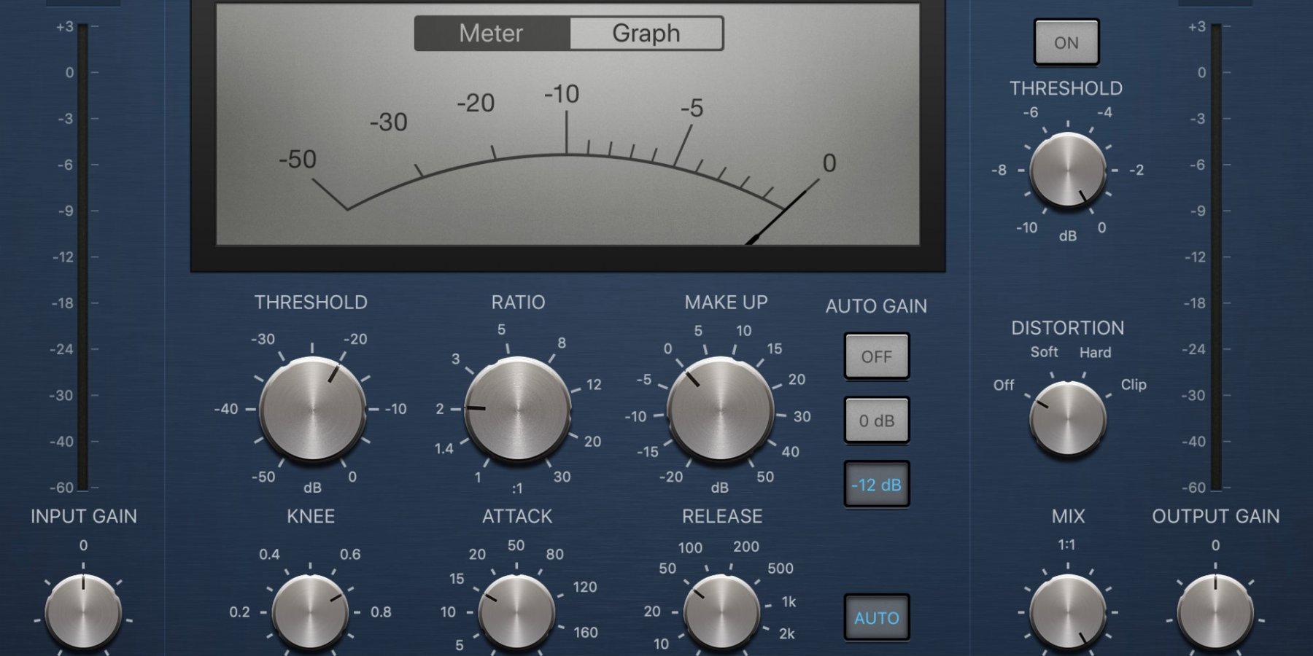Click the Ratio knob

pos(517,410)
